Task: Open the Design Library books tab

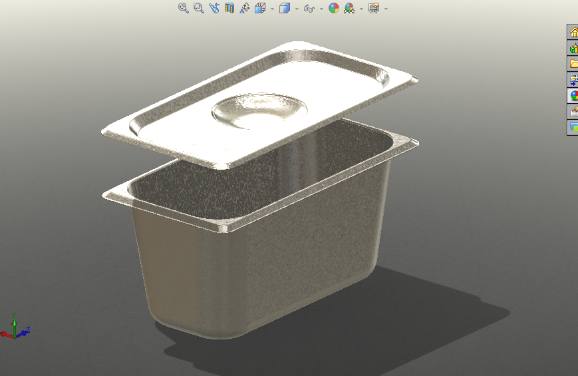Action: [573, 48]
